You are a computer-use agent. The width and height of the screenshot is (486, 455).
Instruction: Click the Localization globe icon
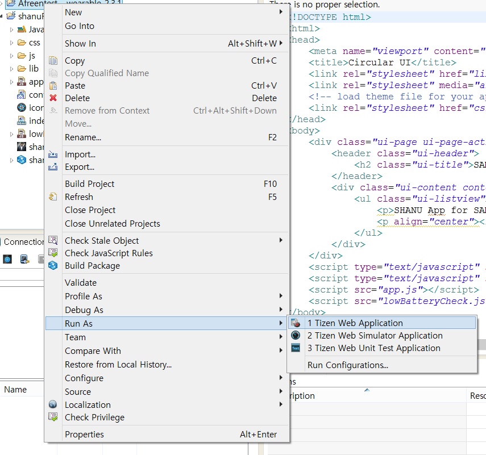point(53,404)
